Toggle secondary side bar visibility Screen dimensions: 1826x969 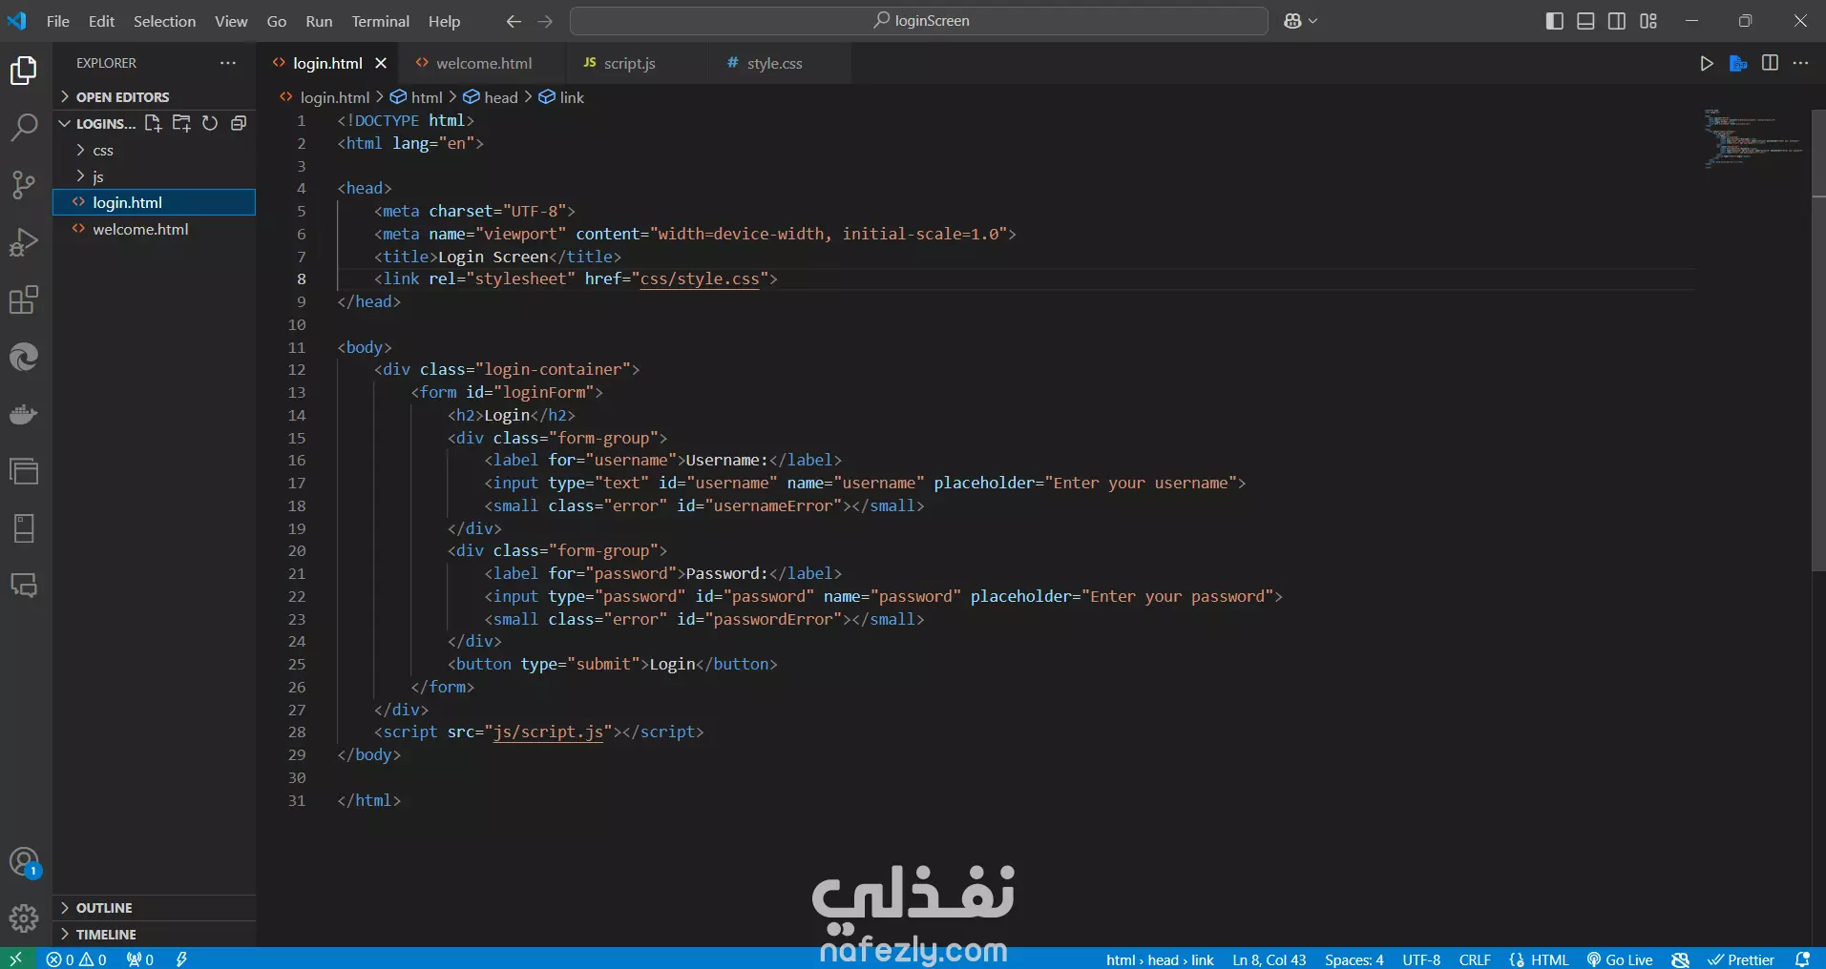(x=1617, y=21)
